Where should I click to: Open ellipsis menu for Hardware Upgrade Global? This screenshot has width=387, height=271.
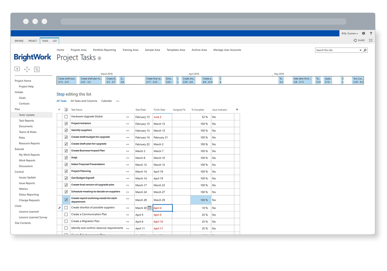pos(127,117)
